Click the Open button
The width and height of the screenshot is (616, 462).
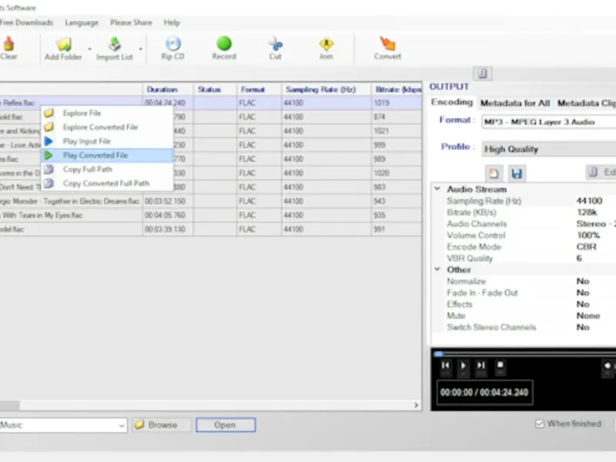[x=225, y=425]
